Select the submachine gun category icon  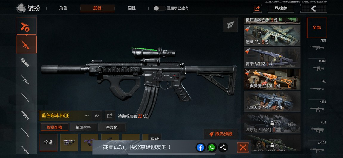(x=25, y=62)
